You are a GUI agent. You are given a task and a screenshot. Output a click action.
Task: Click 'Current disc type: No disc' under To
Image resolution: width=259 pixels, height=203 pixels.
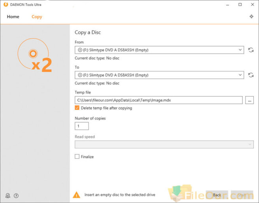tap(97, 83)
